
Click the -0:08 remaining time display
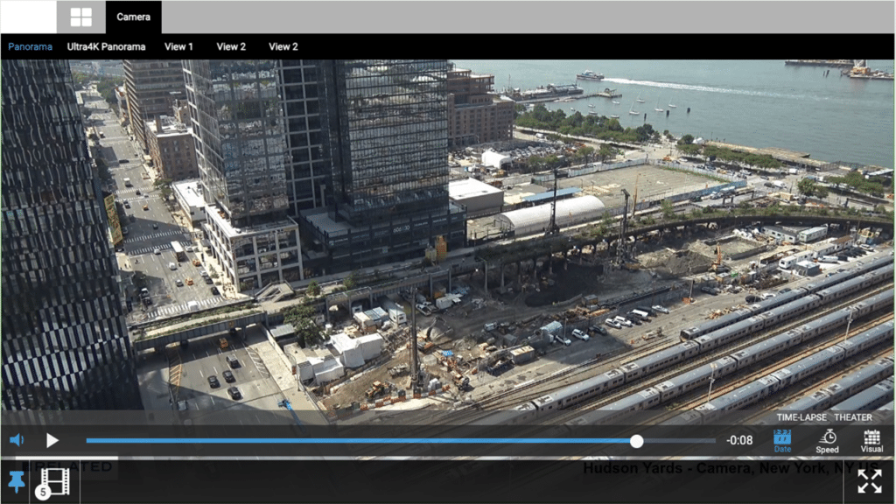tap(738, 441)
